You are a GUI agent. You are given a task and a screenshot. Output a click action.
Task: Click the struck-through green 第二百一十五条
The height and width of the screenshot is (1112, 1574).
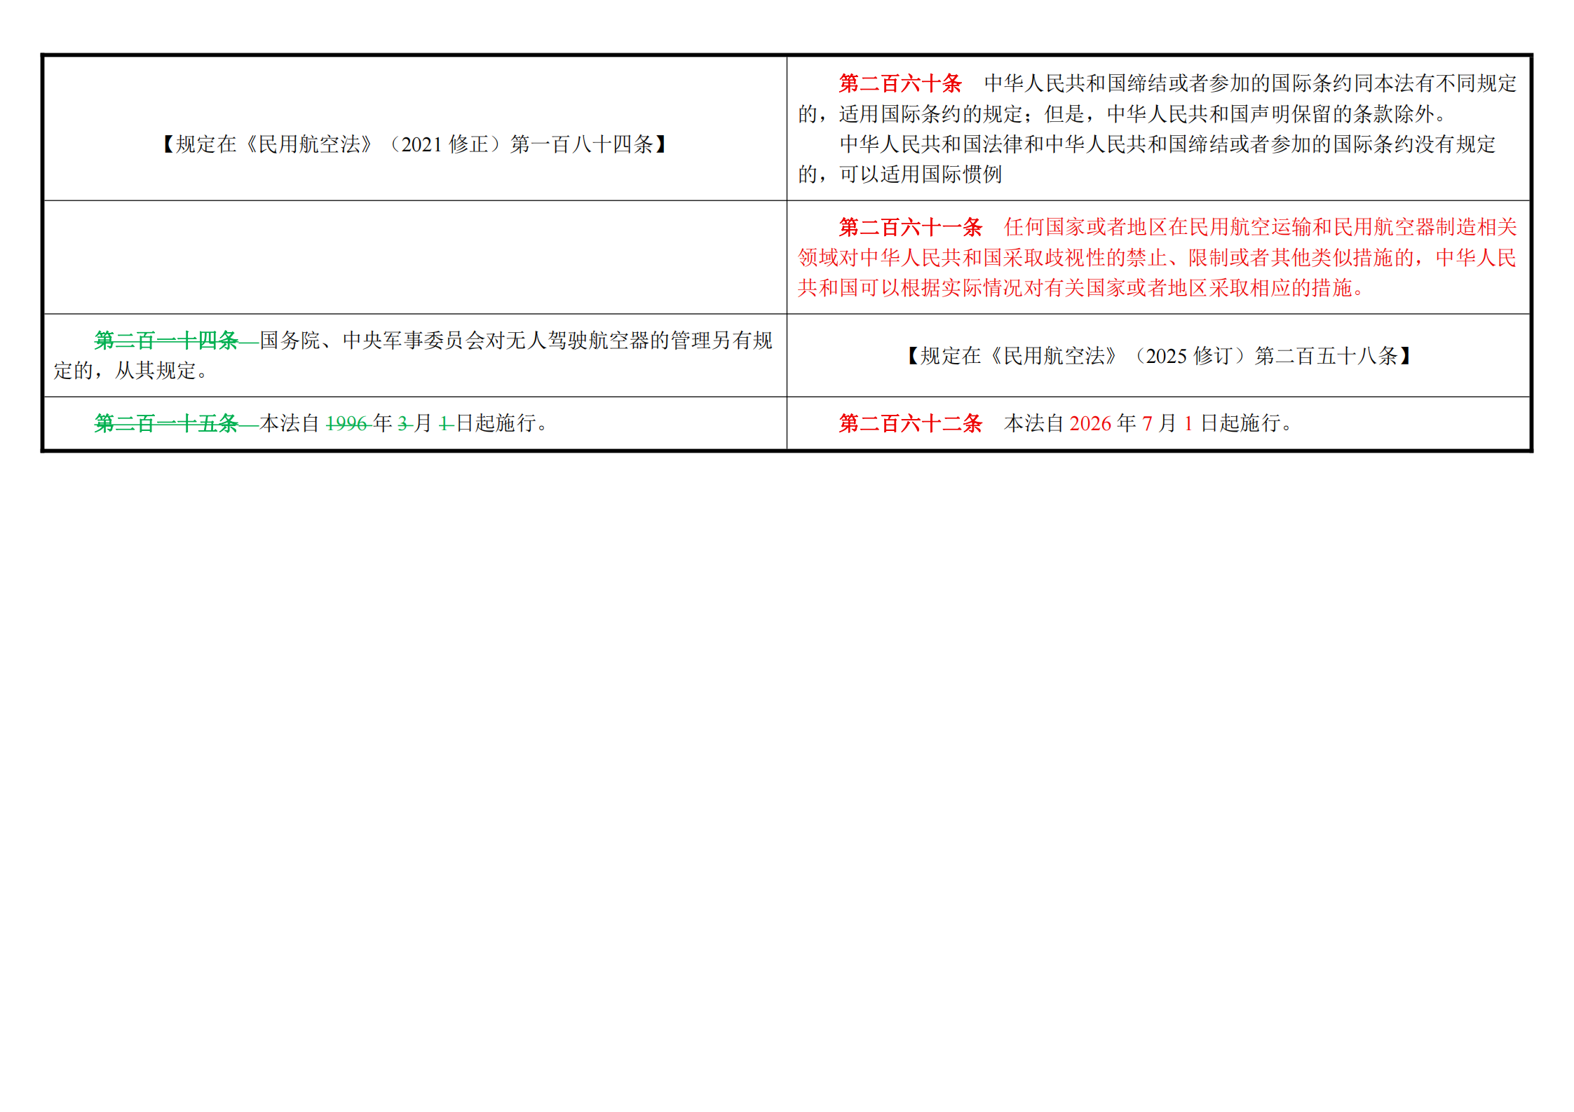[166, 423]
